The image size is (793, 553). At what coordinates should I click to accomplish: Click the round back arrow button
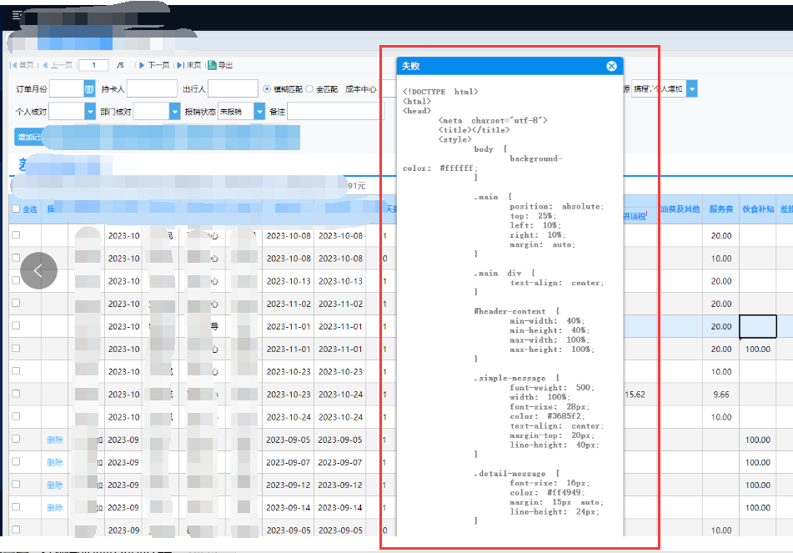point(38,271)
